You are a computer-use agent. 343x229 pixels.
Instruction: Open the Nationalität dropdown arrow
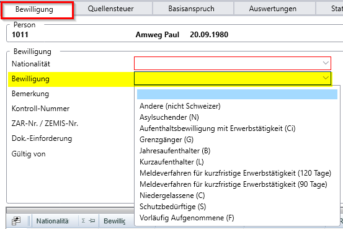(x=326, y=63)
